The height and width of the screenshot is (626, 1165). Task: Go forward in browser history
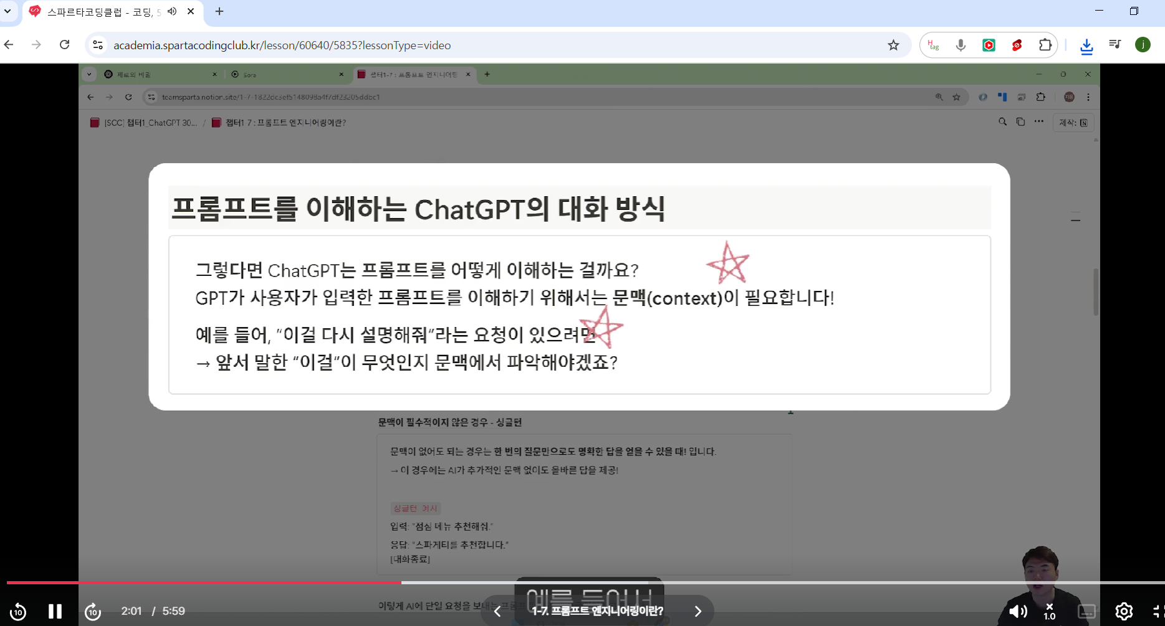point(36,45)
